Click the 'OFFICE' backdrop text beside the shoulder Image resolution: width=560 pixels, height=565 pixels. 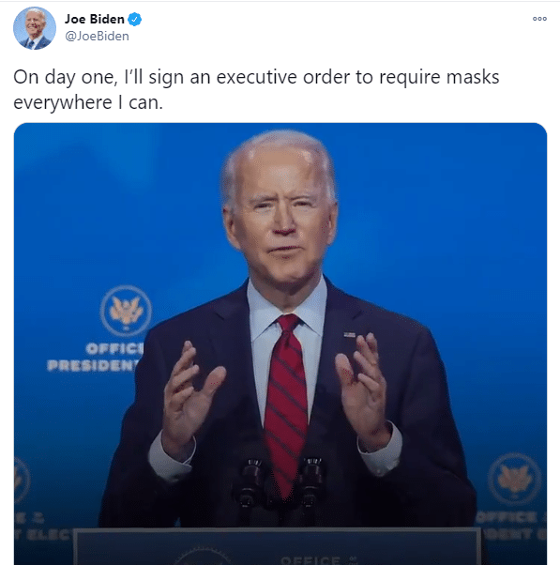pos(114,348)
